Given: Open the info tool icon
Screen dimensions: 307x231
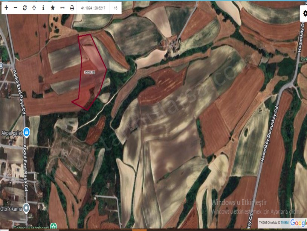Looking at the screenshot, I should pyautogui.click(x=43, y=8).
